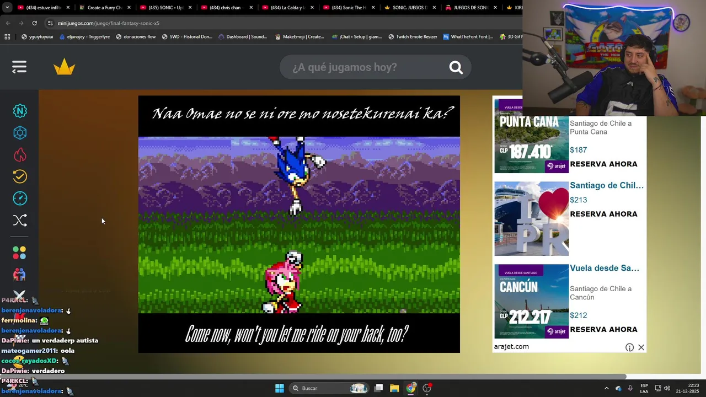The image size is (706, 397).
Task: Open 'Vuela desde Sa...' ad title
Action: (x=605, y=268)
